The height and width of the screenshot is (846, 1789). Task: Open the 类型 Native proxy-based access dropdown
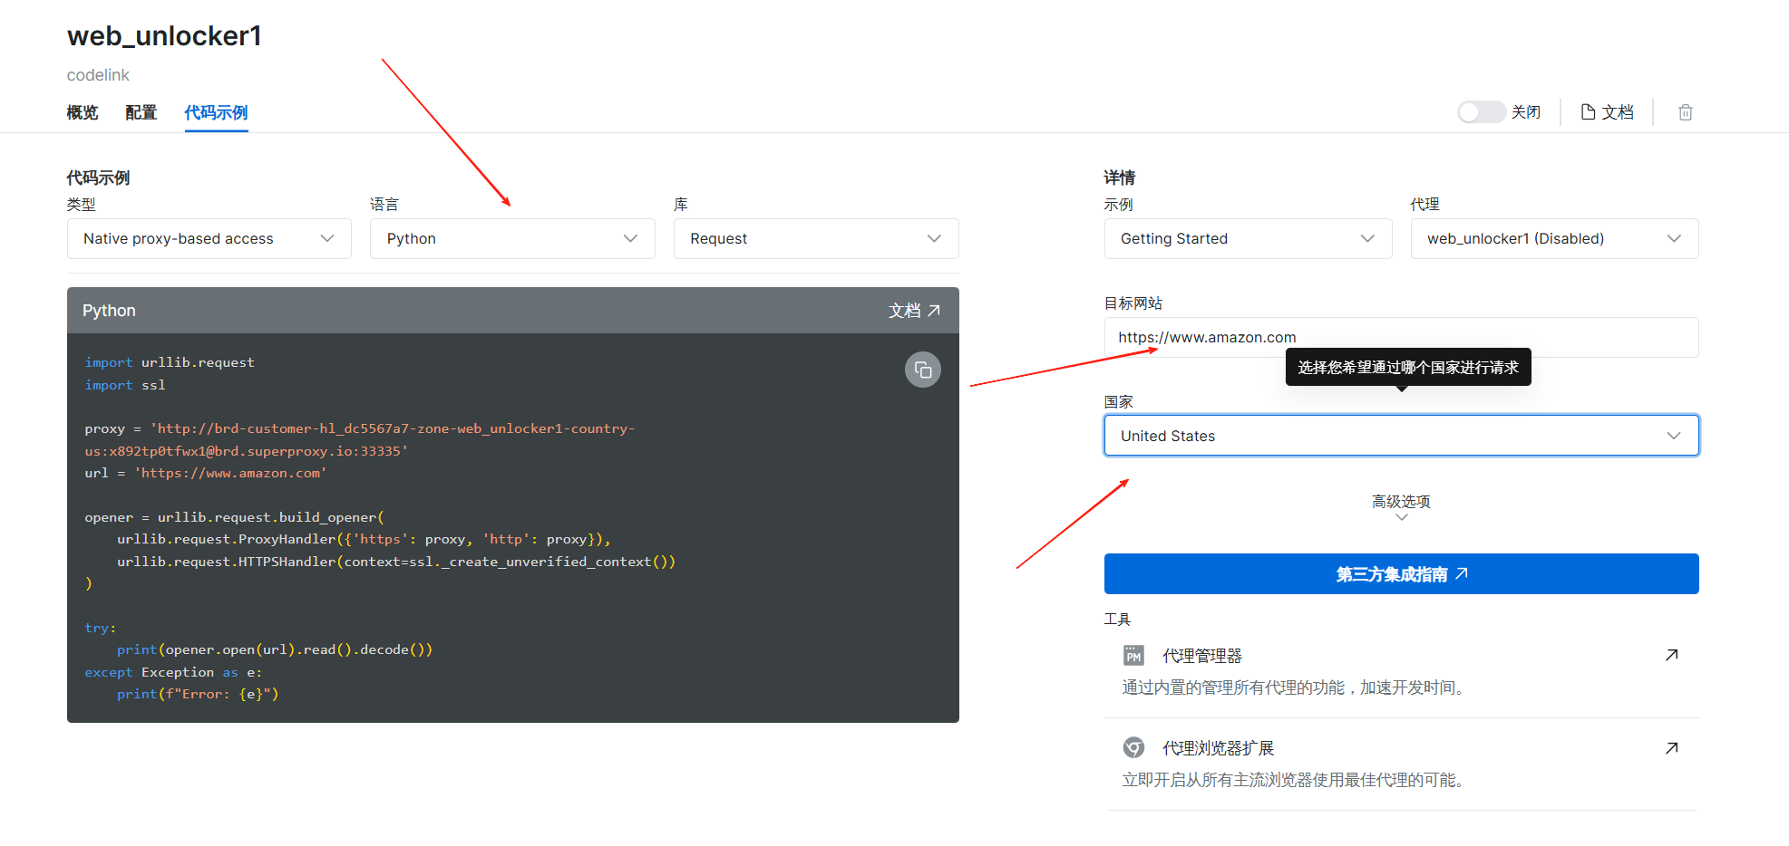(209, 239)
